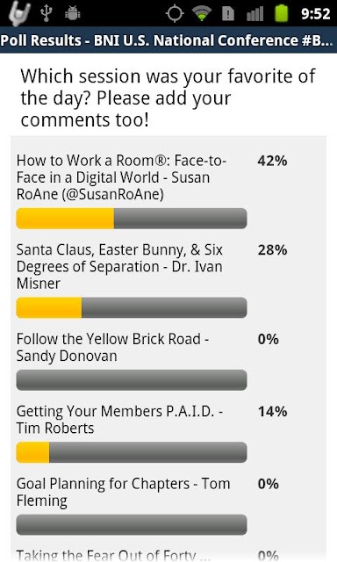Tap the green battery icon
This screenshot has height=562, width=337.
(x=282, y=13)
